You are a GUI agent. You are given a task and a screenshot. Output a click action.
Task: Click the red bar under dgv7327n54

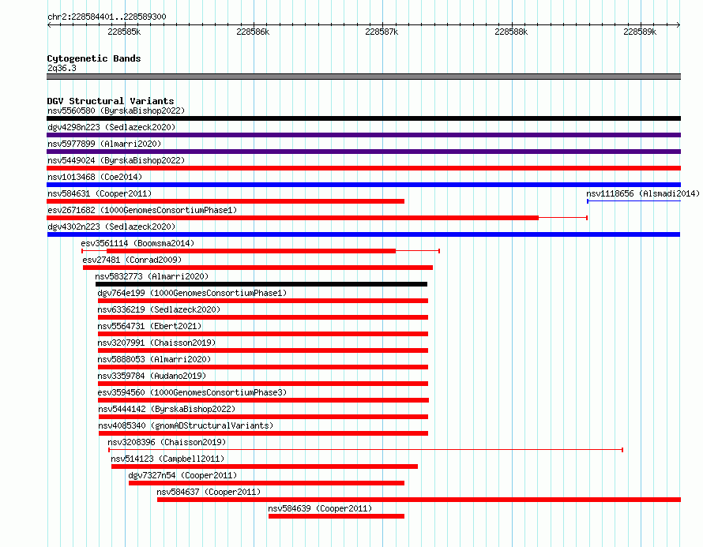point(266,483)
